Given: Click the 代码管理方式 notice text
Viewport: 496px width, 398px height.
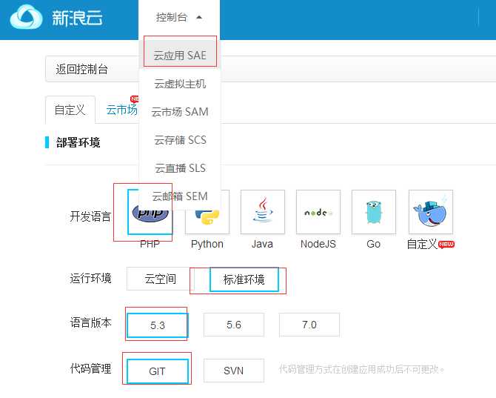Looking at the screenshot, I should (x=361, y=369).
